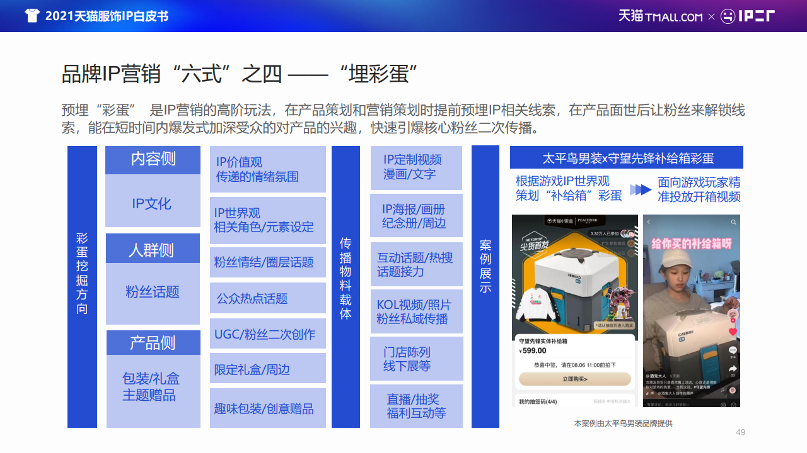807x453 pixels.
Task: Click the 产品侧 header block
Action: pyautogui.click(x=153, y=342)
